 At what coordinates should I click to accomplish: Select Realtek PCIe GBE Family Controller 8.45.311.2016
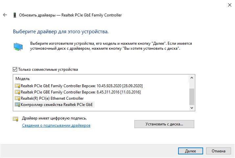81,92
